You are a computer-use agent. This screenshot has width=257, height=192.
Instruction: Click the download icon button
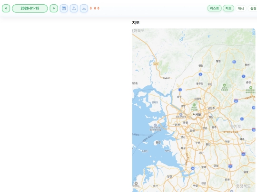point(84,9)
